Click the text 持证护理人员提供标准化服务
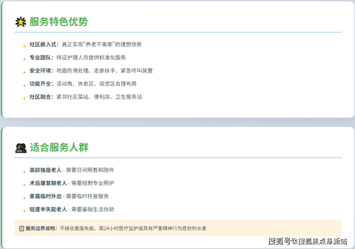 click(x=91, y=57)
